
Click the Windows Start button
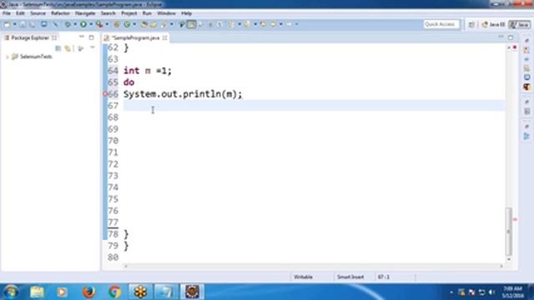11,292
